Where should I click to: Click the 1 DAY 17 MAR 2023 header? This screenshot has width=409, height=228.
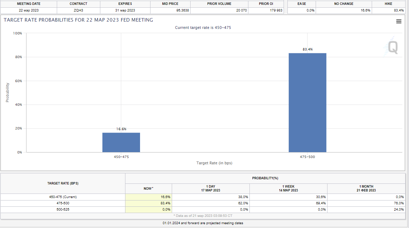[210, 188]
